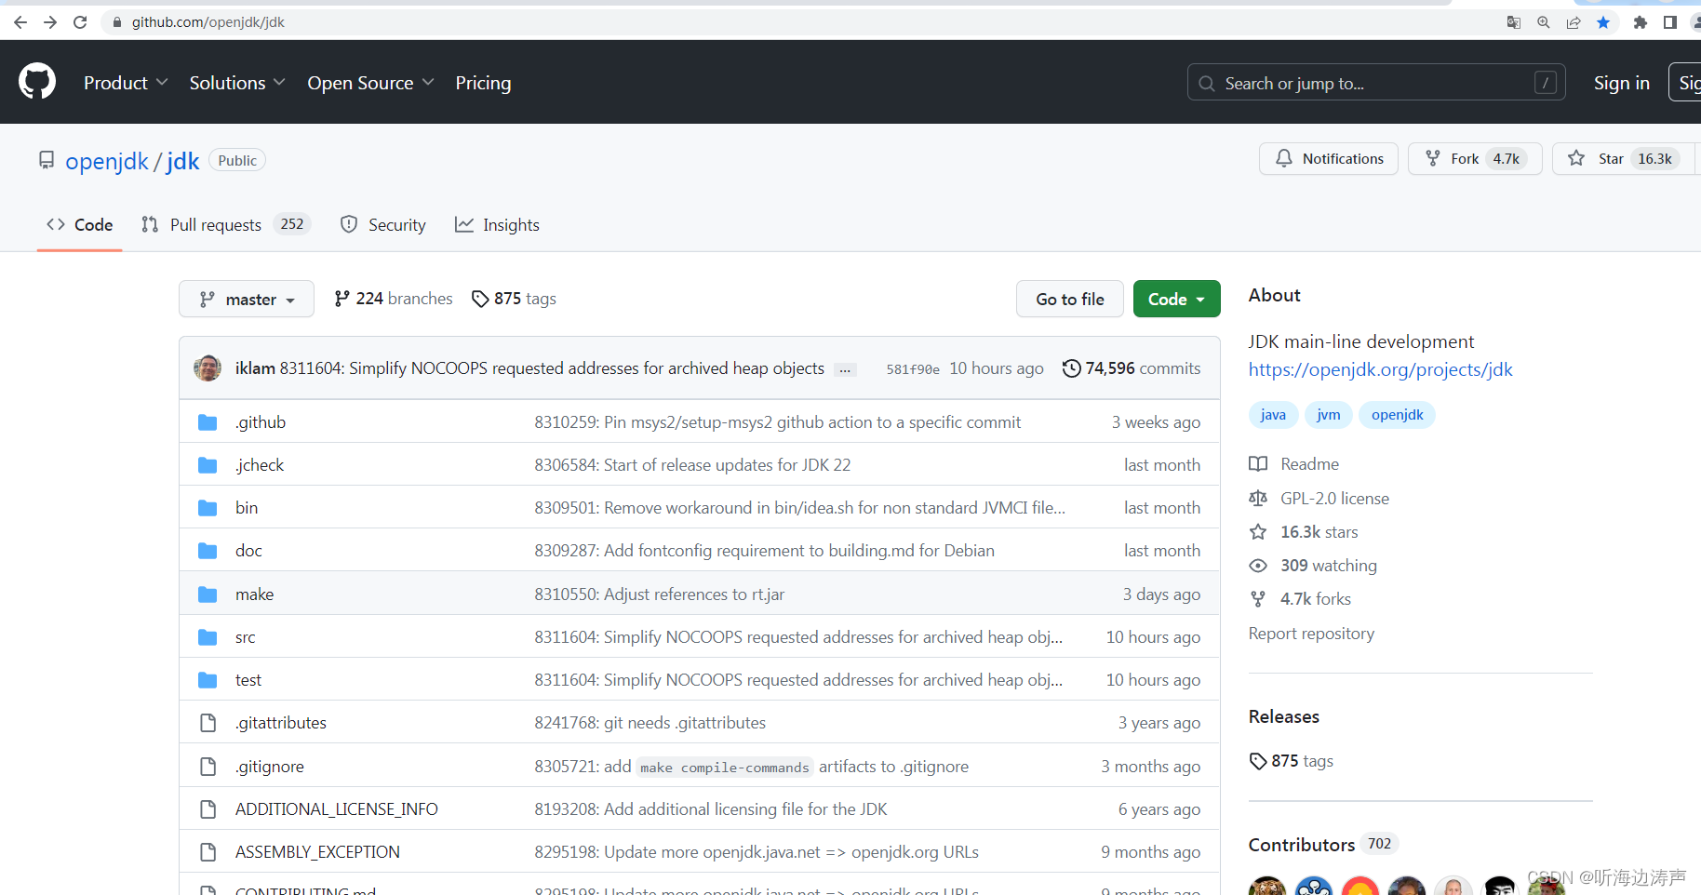Click the .github folder icon
1701x895 pixels.
[208, 422]
